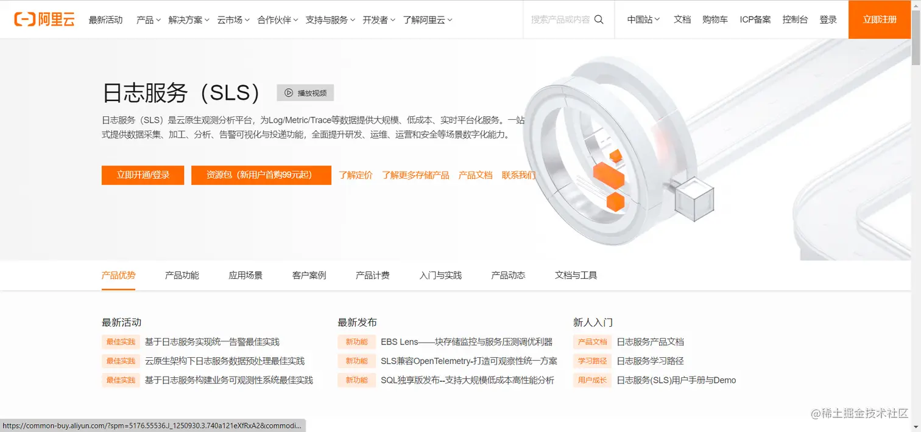Open the 了解定价 link
Image resolution: width=921 pixels, height=432 pixels.
[x=356, y=175]
